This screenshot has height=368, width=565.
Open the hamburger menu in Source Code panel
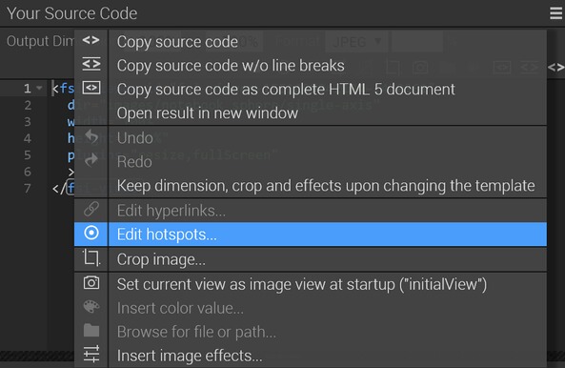point(556,13)
